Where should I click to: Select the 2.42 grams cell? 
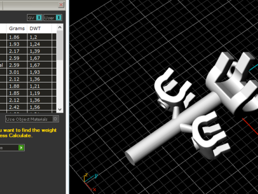[17, 107]
